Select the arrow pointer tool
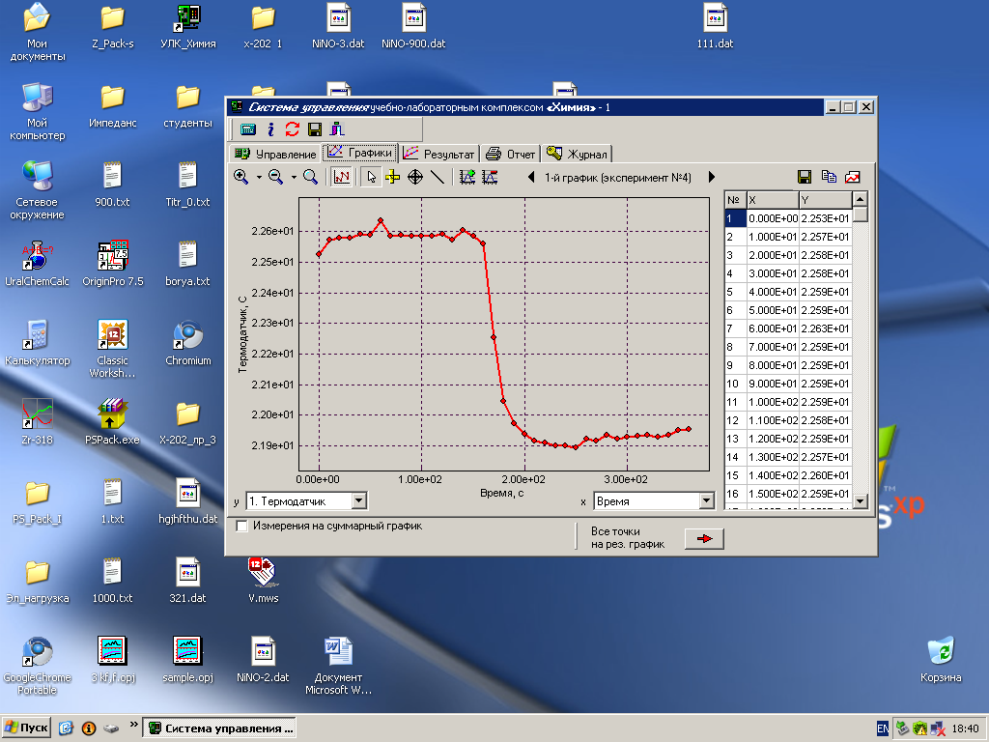This screenshot has height=742, width=989. tap(371, 178)
